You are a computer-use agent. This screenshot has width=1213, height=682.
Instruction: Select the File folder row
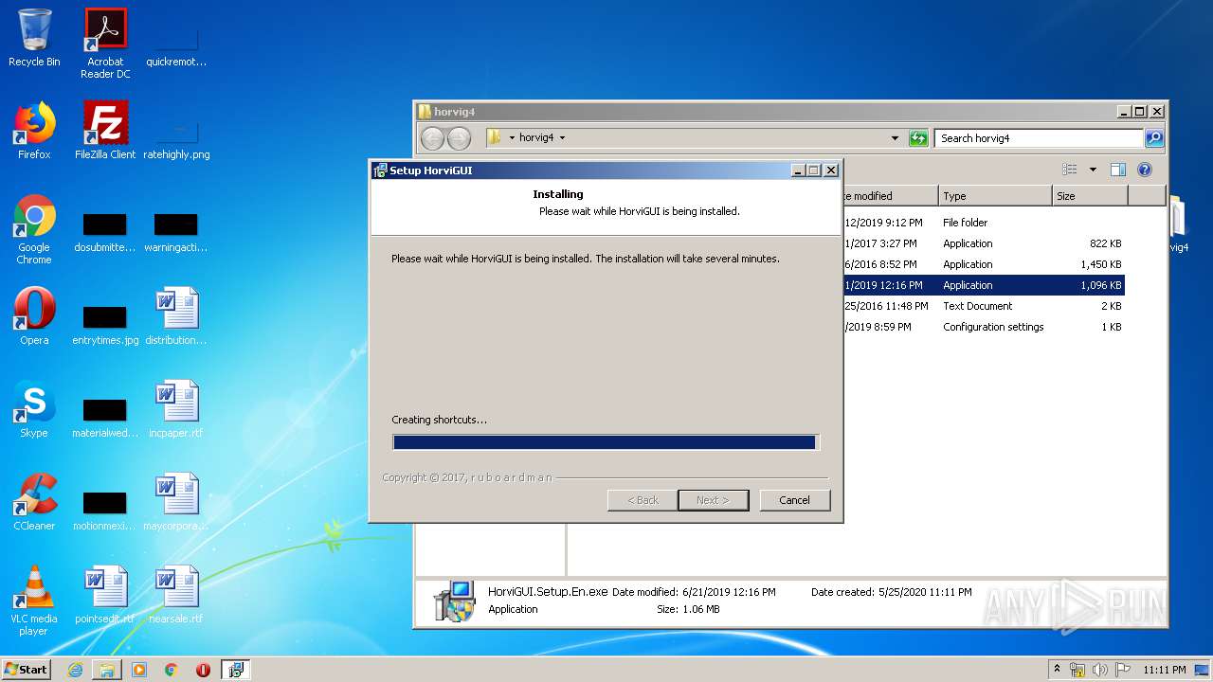(x=983, y=223)
